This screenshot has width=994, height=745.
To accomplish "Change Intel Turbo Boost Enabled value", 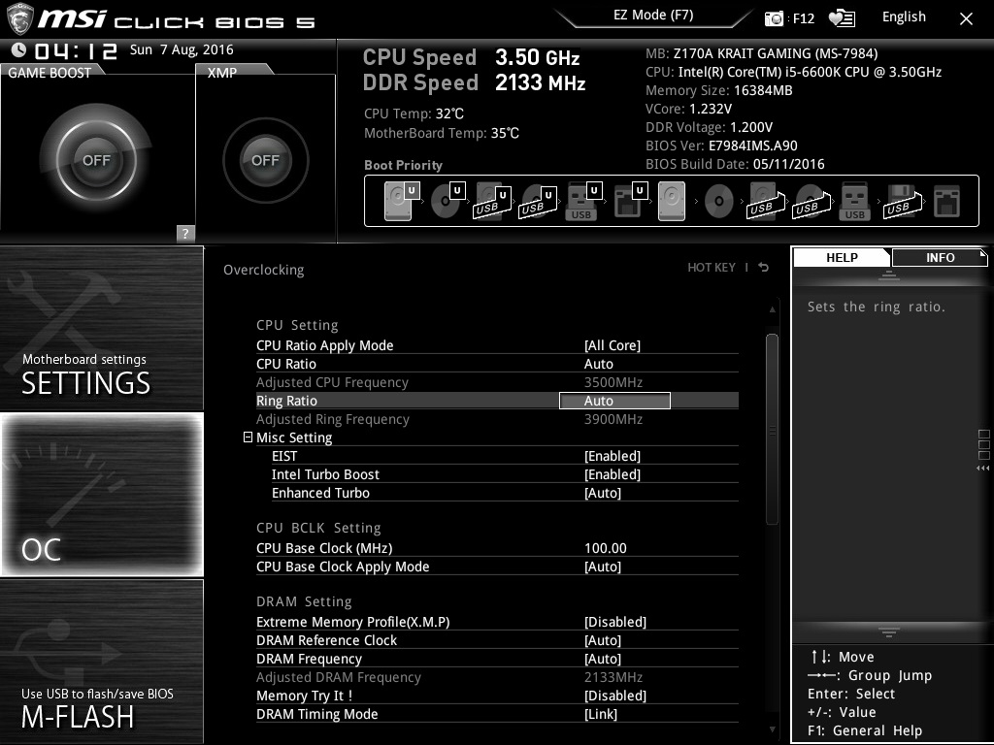I will click(613, 474).
